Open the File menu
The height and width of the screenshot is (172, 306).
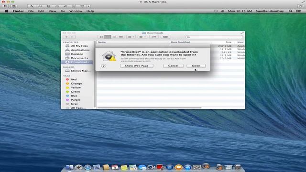[31, 11]
